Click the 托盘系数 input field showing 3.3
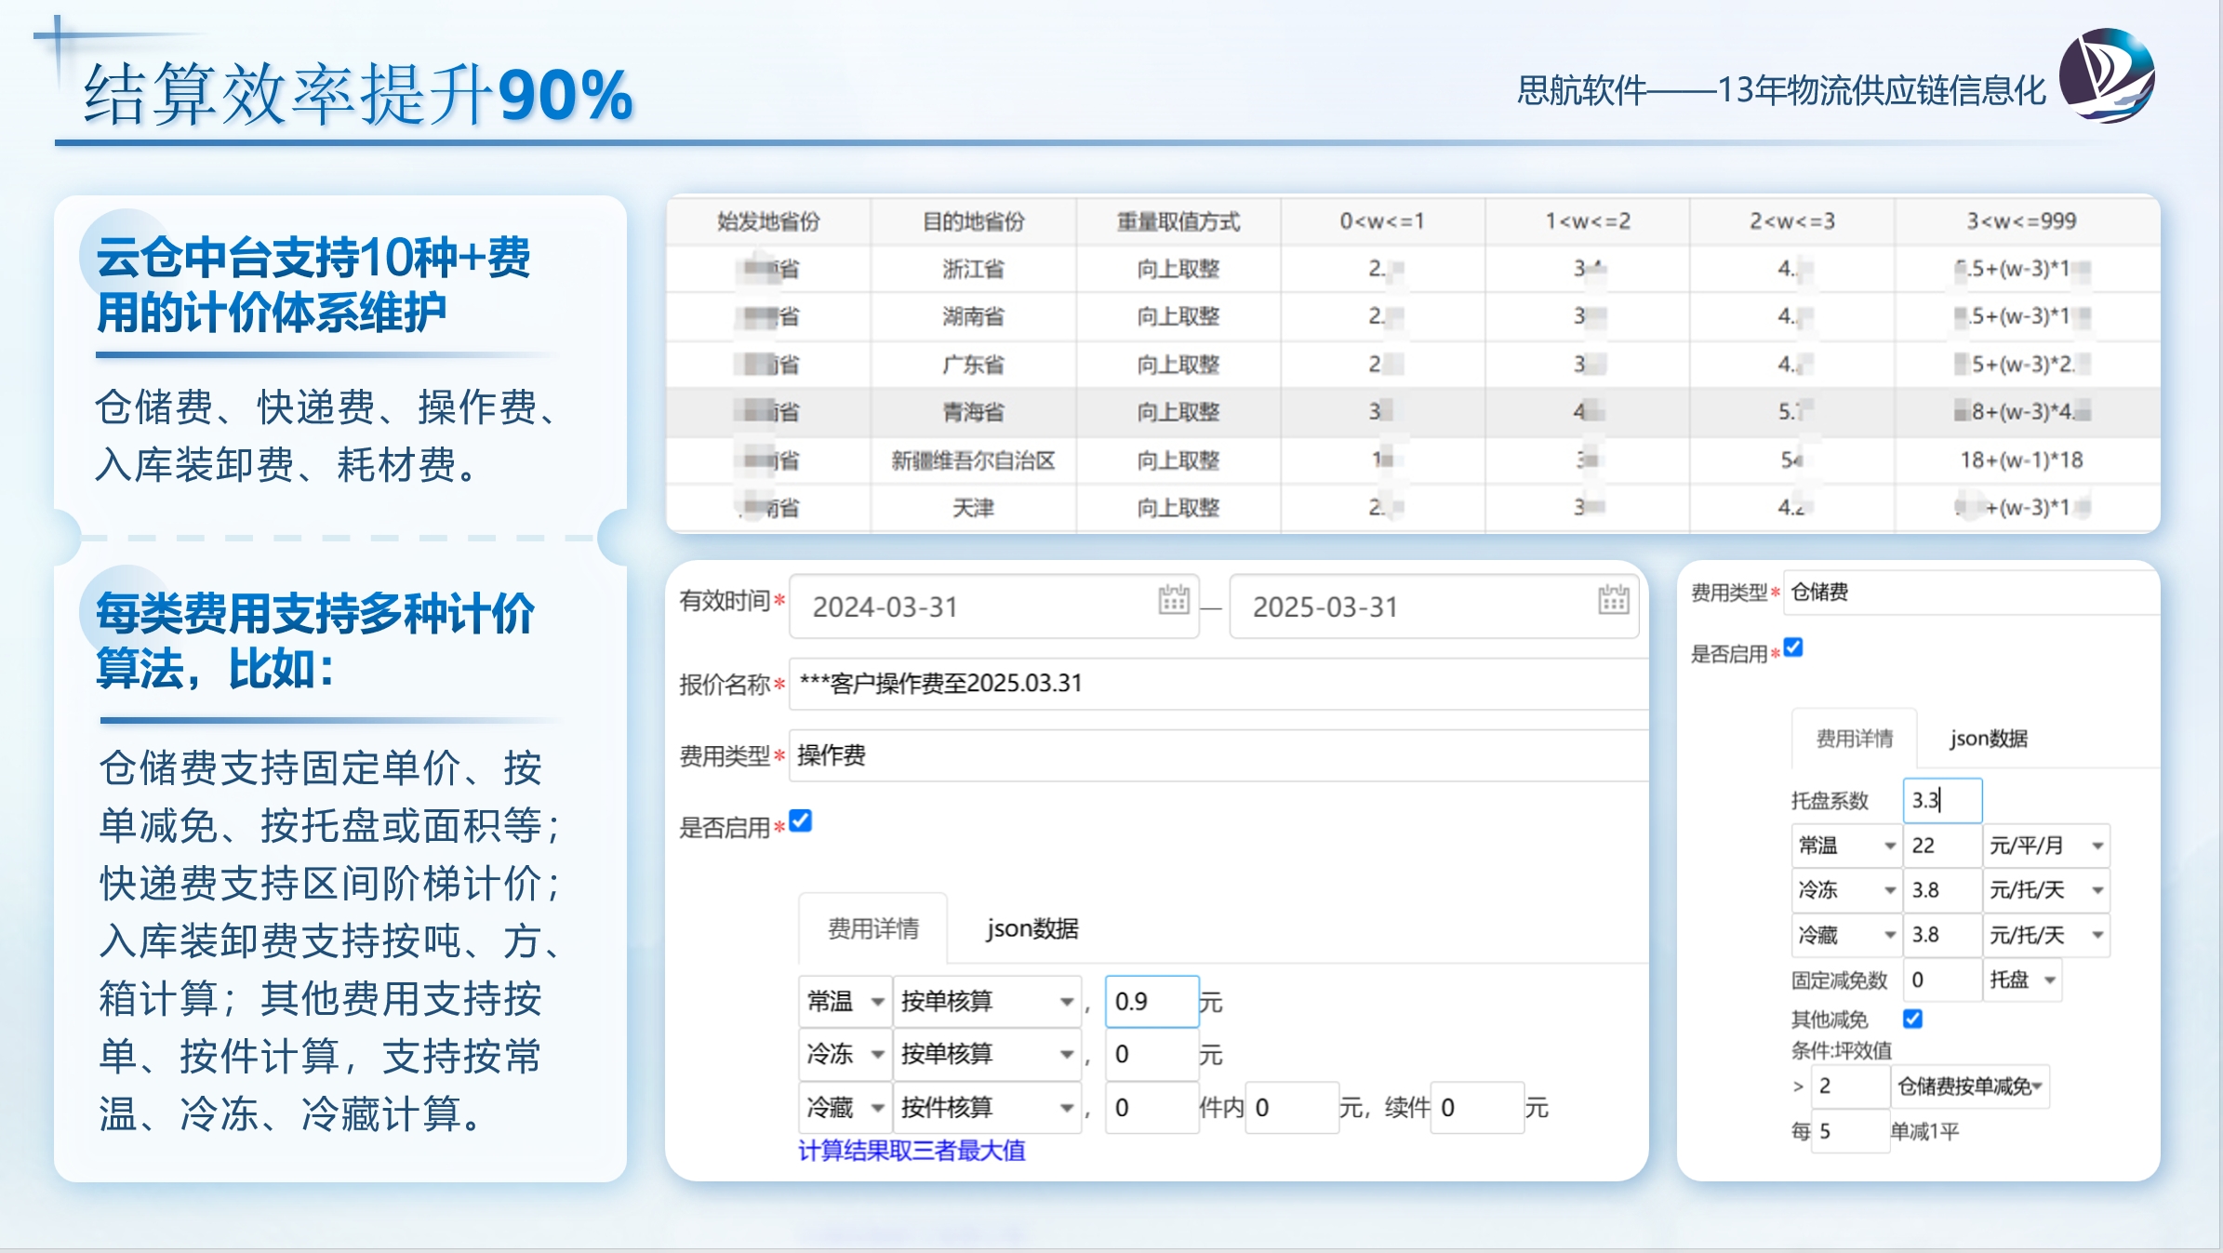The image size is (2223, 1253). [x=1942, y=800]
